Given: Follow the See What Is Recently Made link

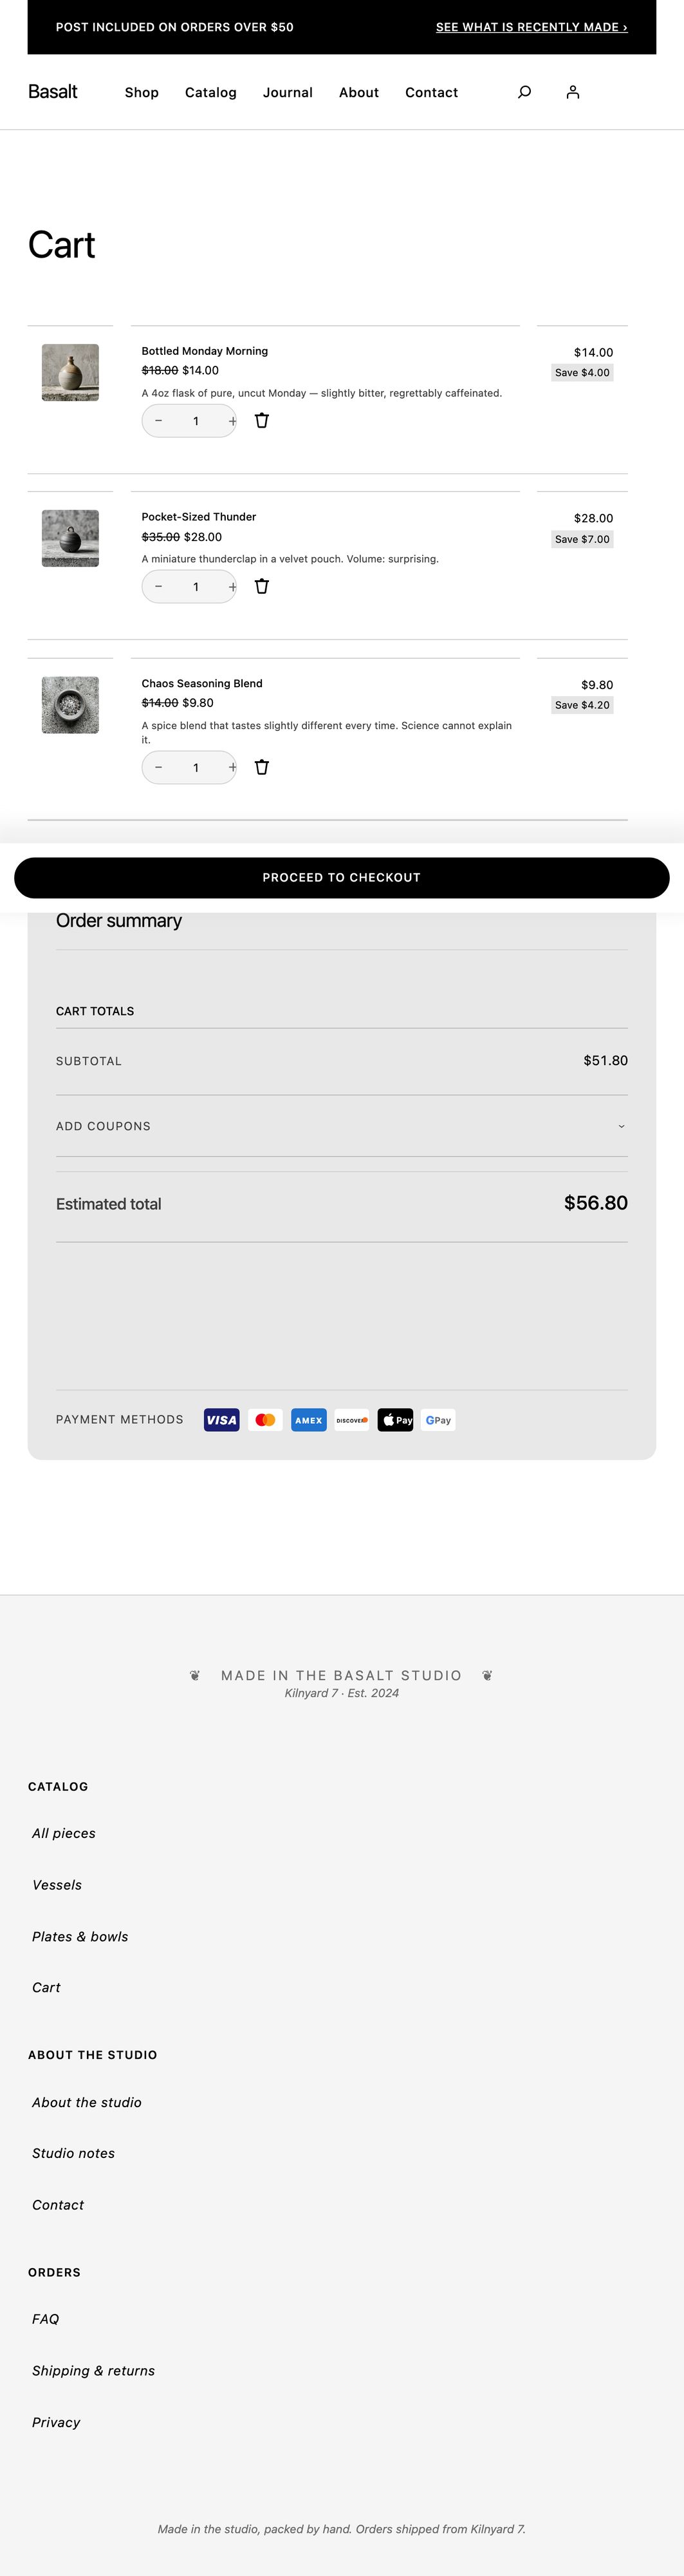Looking at the screenshot, I should click(531, 27).
